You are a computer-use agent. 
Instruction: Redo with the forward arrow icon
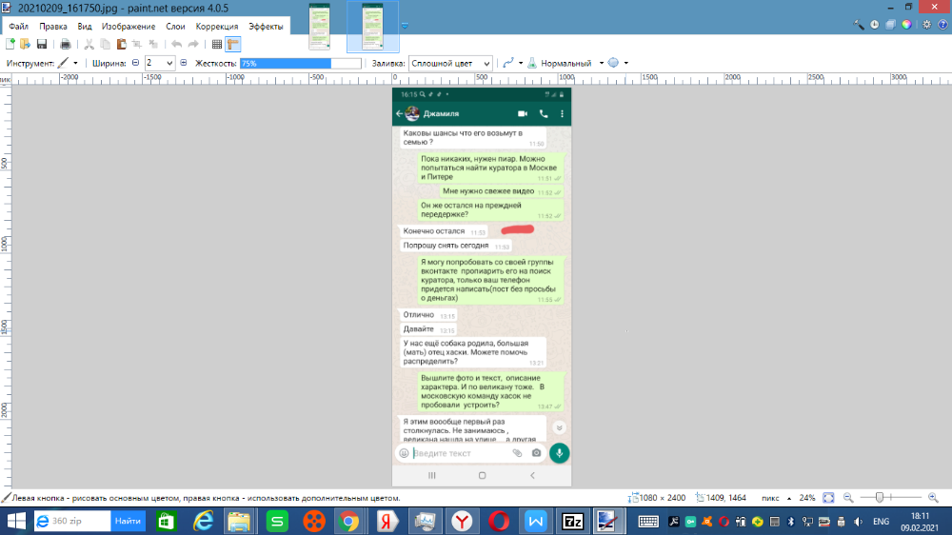[193, 44]
